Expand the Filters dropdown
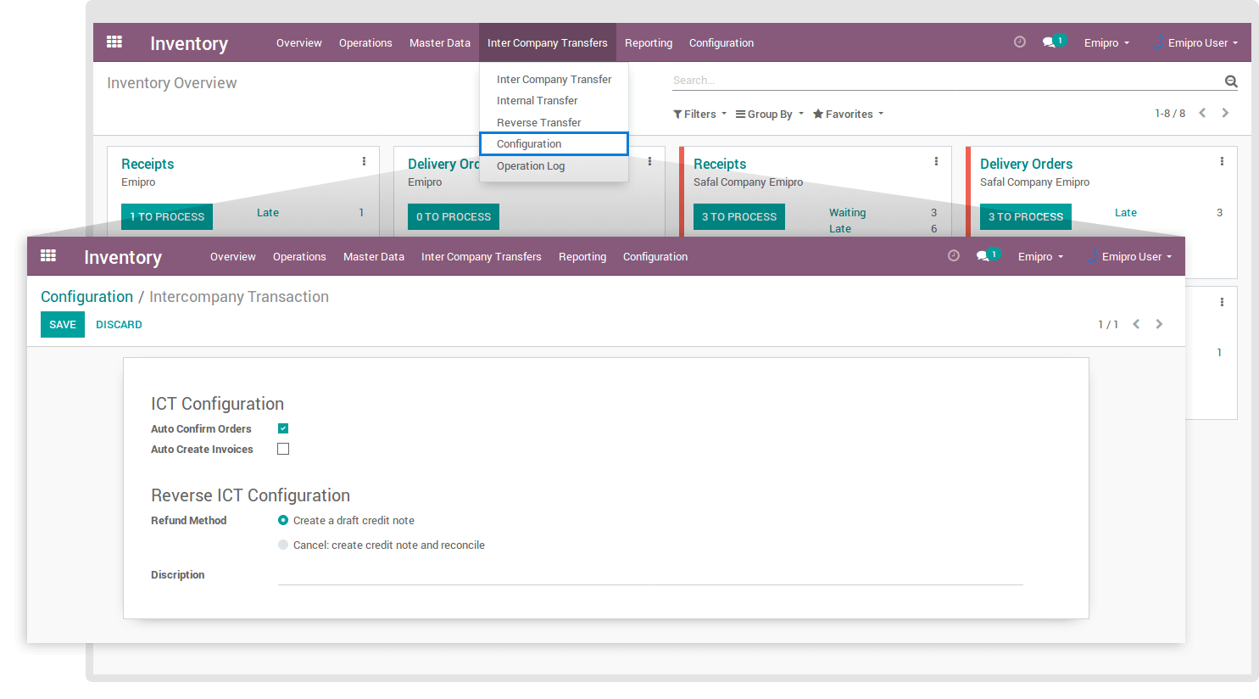1259x699 pixels. (699, 115)
